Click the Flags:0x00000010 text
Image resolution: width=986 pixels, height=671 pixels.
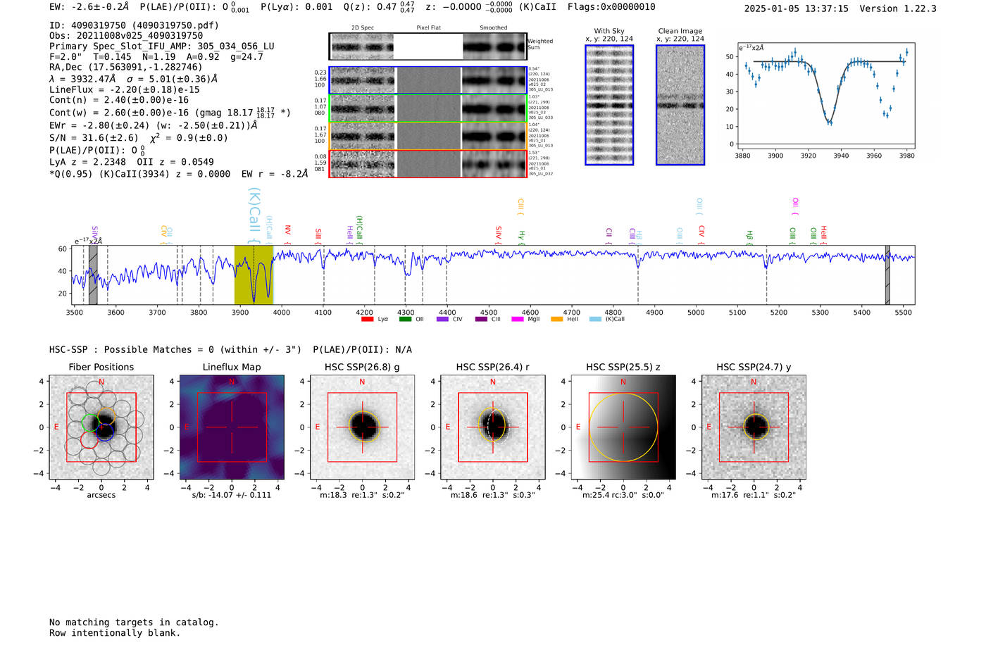pyautogui.click(x=611, y=7)
